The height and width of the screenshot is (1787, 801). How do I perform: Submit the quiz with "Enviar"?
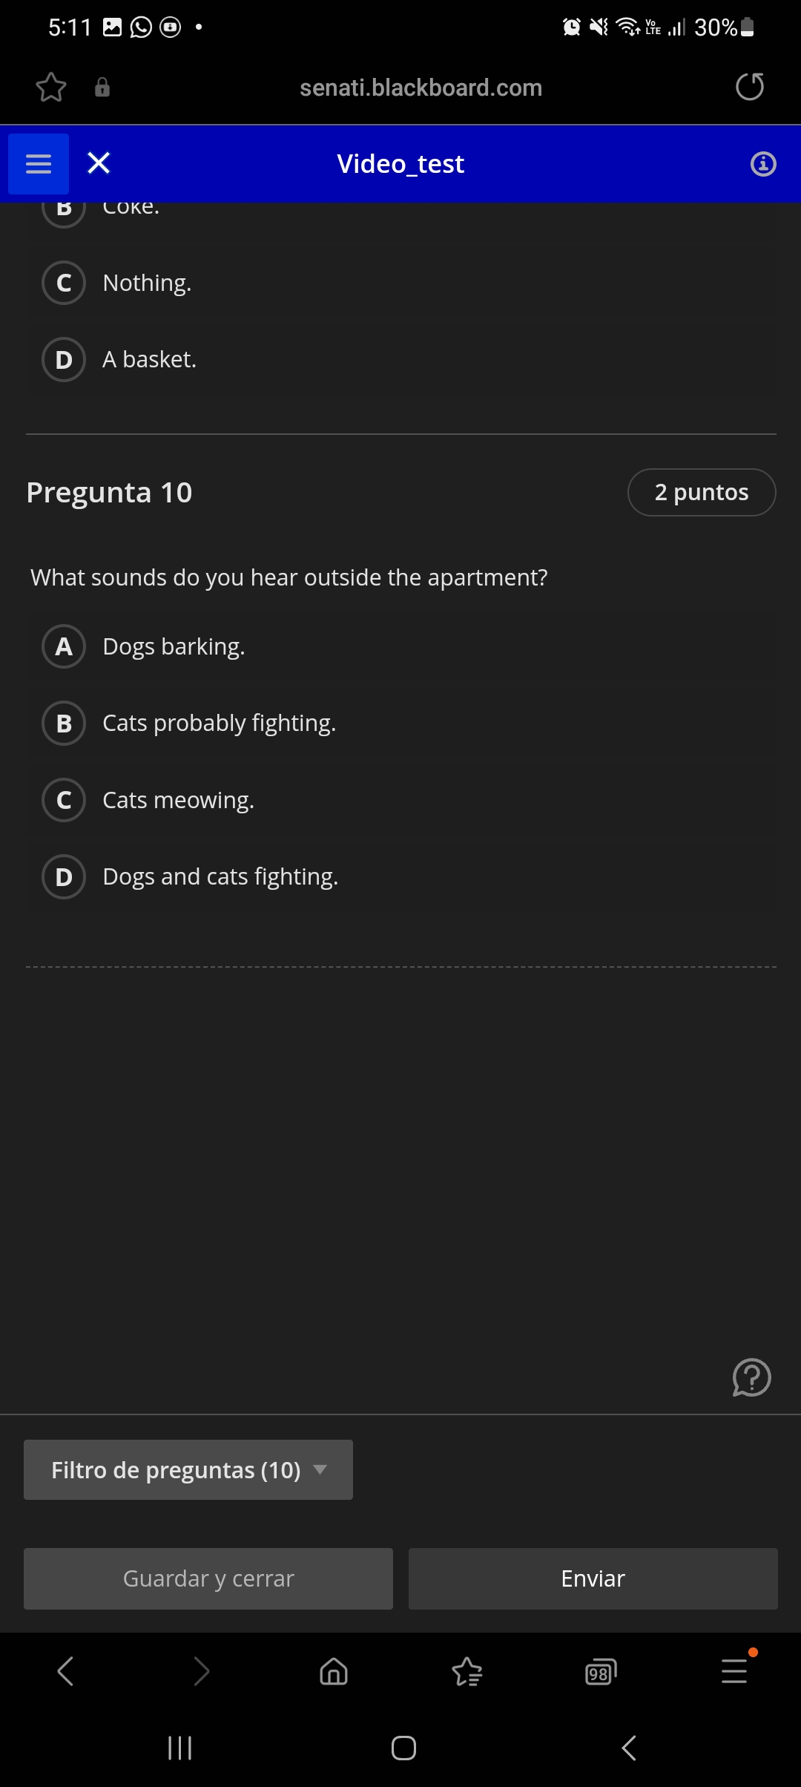(x=591, y=1578)
